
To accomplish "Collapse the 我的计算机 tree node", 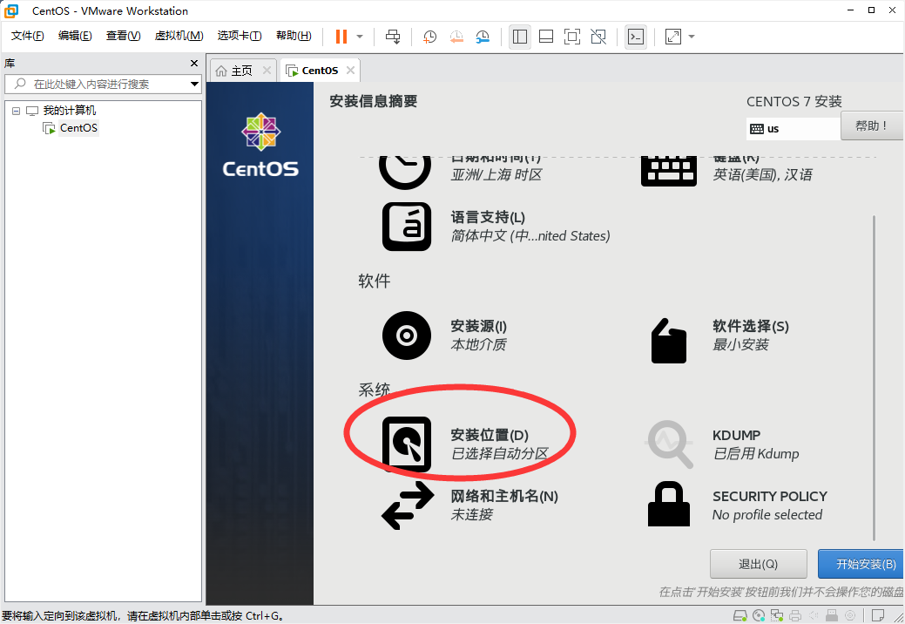I will pyautogui.click(x=17, y=111).
